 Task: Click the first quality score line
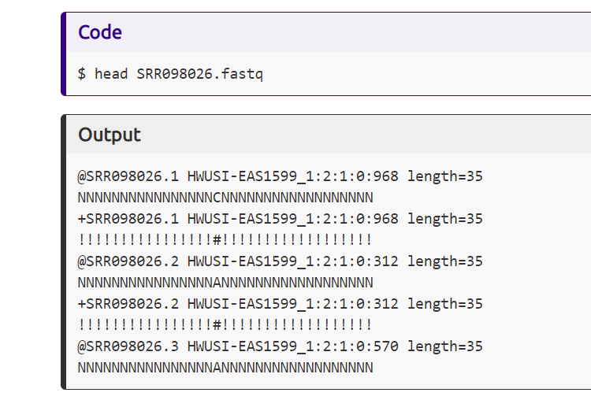coord(225,239)
